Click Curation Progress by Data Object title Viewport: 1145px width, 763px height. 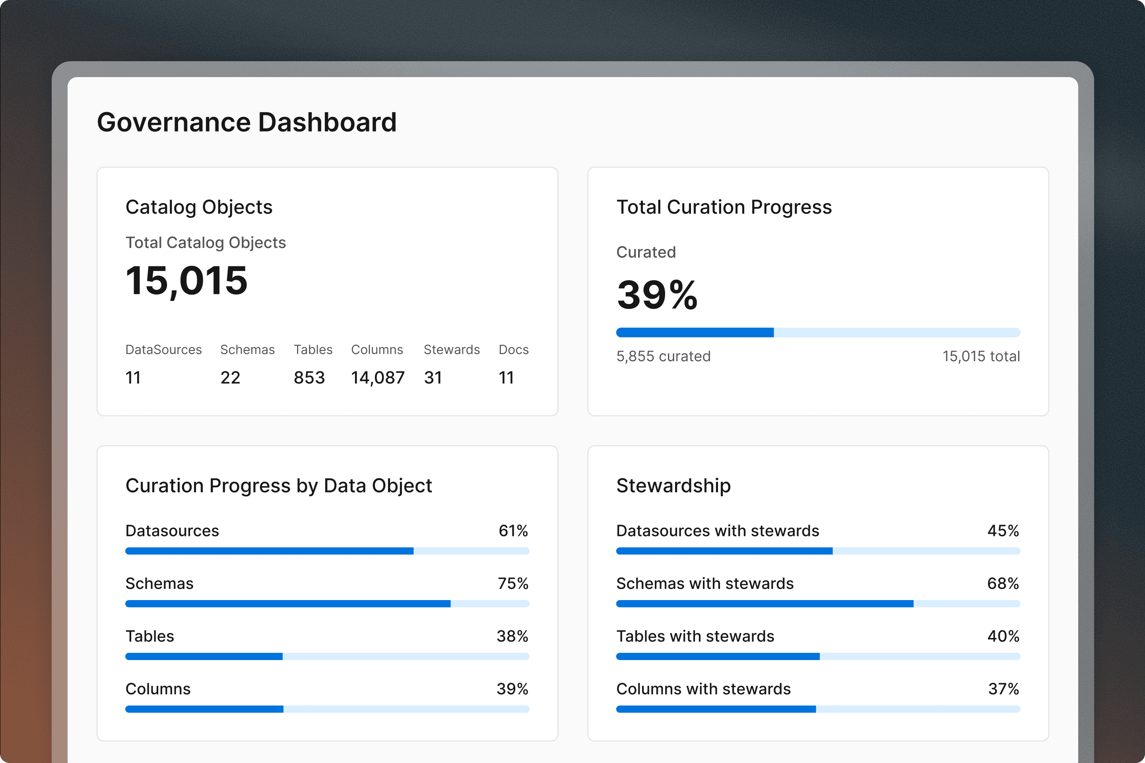pos(278,486)
